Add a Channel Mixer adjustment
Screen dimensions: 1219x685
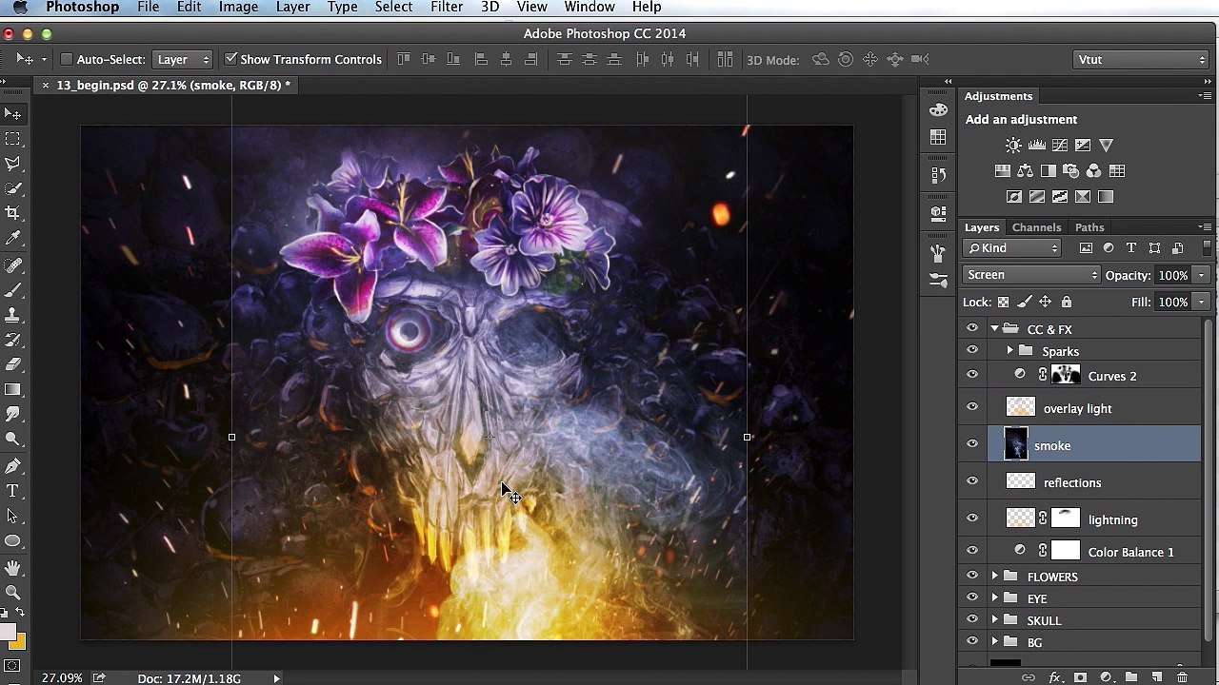[1093, 171]
